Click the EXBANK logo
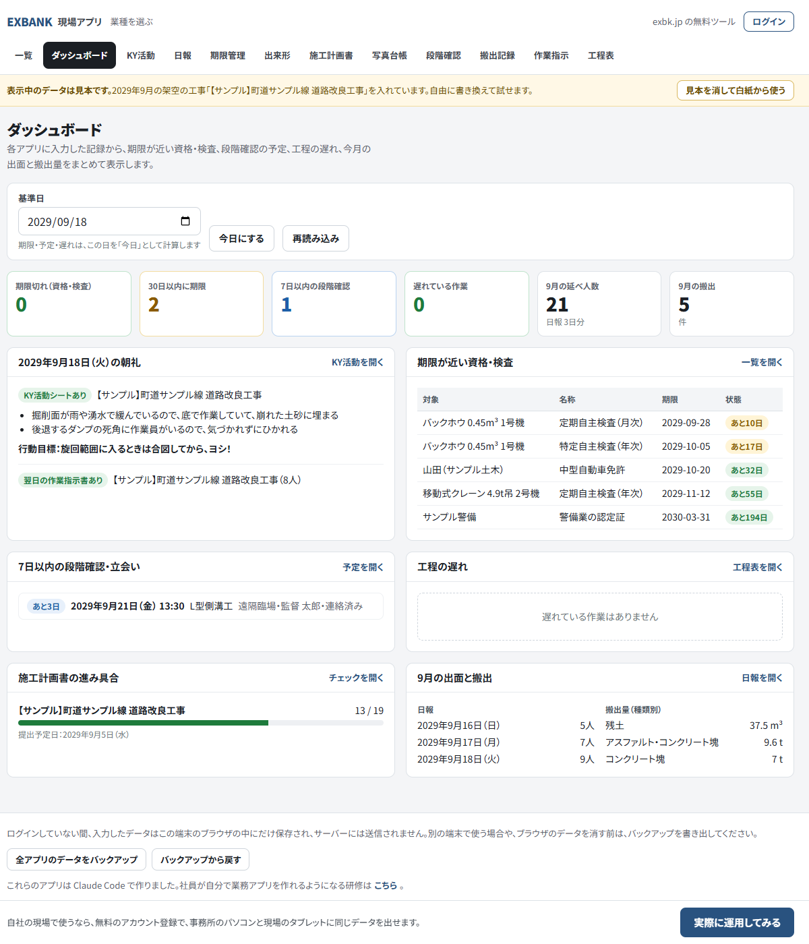809x944 pixels. (x=30, y=22)
